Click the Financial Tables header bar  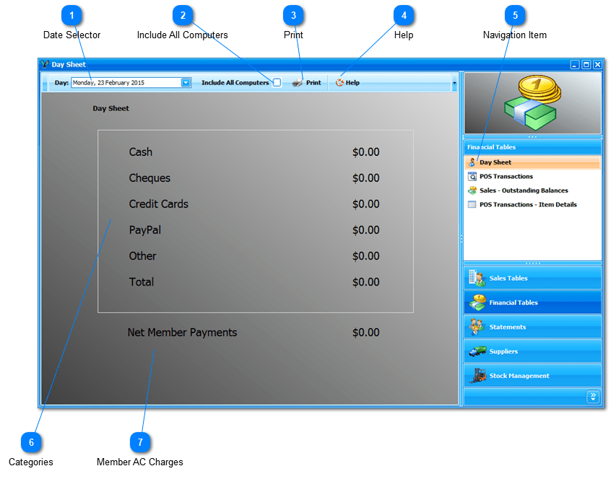pyautogui.click(x=532, y=147)
